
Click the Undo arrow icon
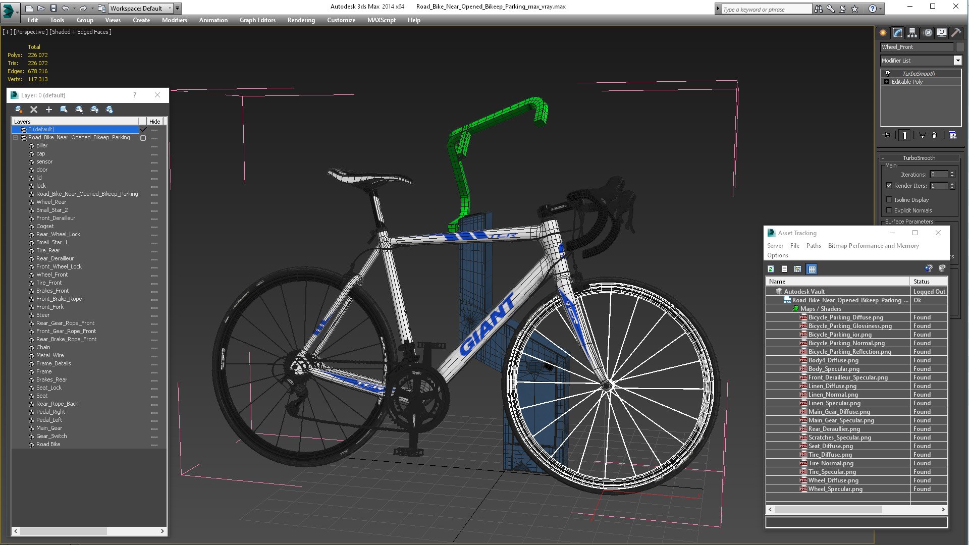pos(66,9)
